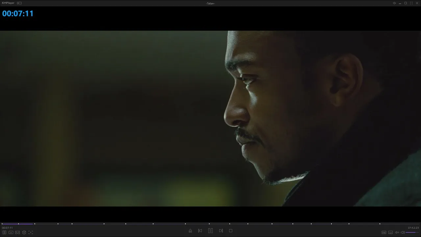Toggle the pin-on-top icon in title bar
The width and height of the screenshot is (421, 237).
point(394,3)
